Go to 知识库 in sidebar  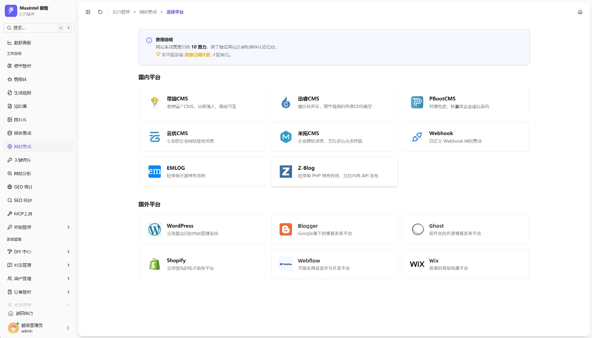click(21, 106)
